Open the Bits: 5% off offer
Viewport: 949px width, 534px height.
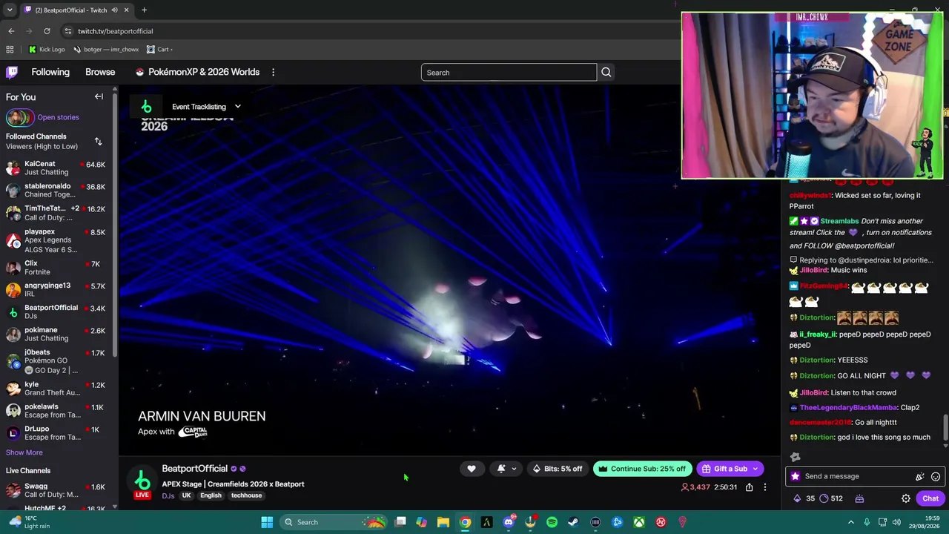click(558, 469)
